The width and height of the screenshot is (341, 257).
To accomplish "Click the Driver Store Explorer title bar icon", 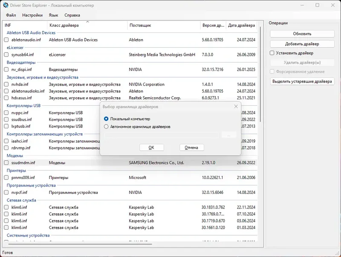I will [6, 5].
